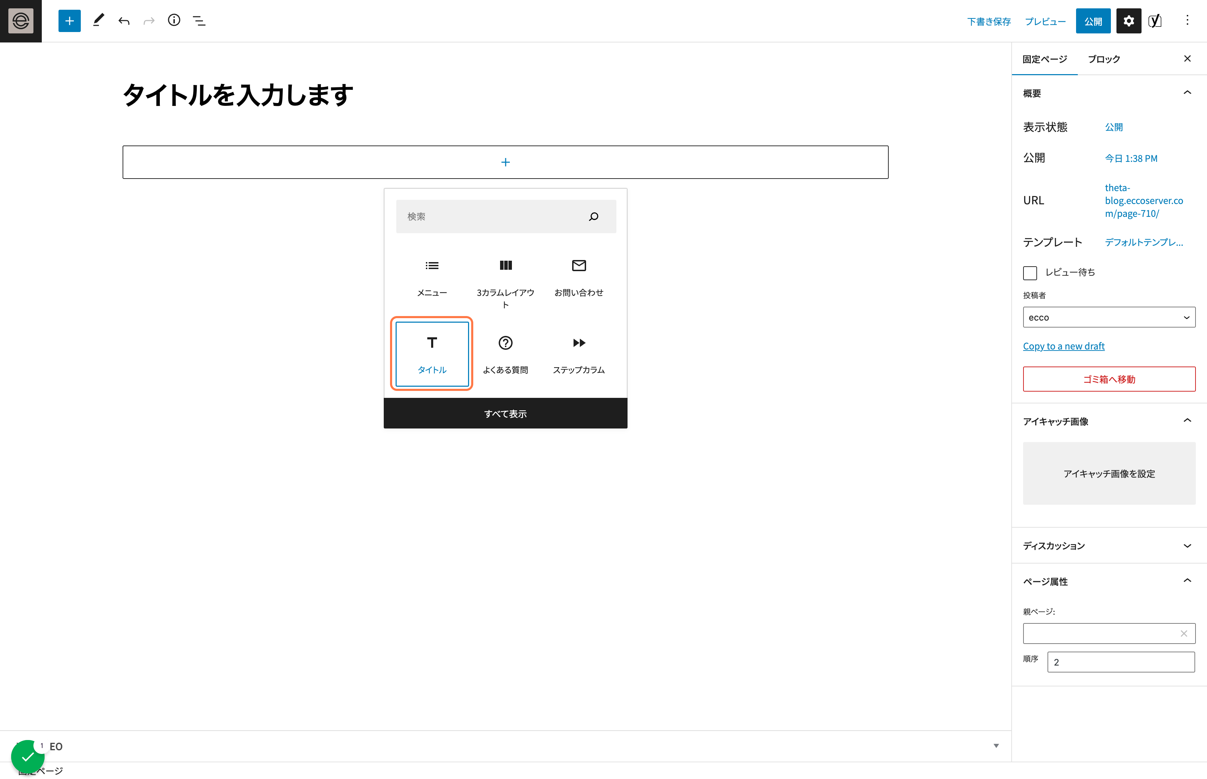Switch to the 固定ページ tab

pyautogui.click(x=1045, y=59)
